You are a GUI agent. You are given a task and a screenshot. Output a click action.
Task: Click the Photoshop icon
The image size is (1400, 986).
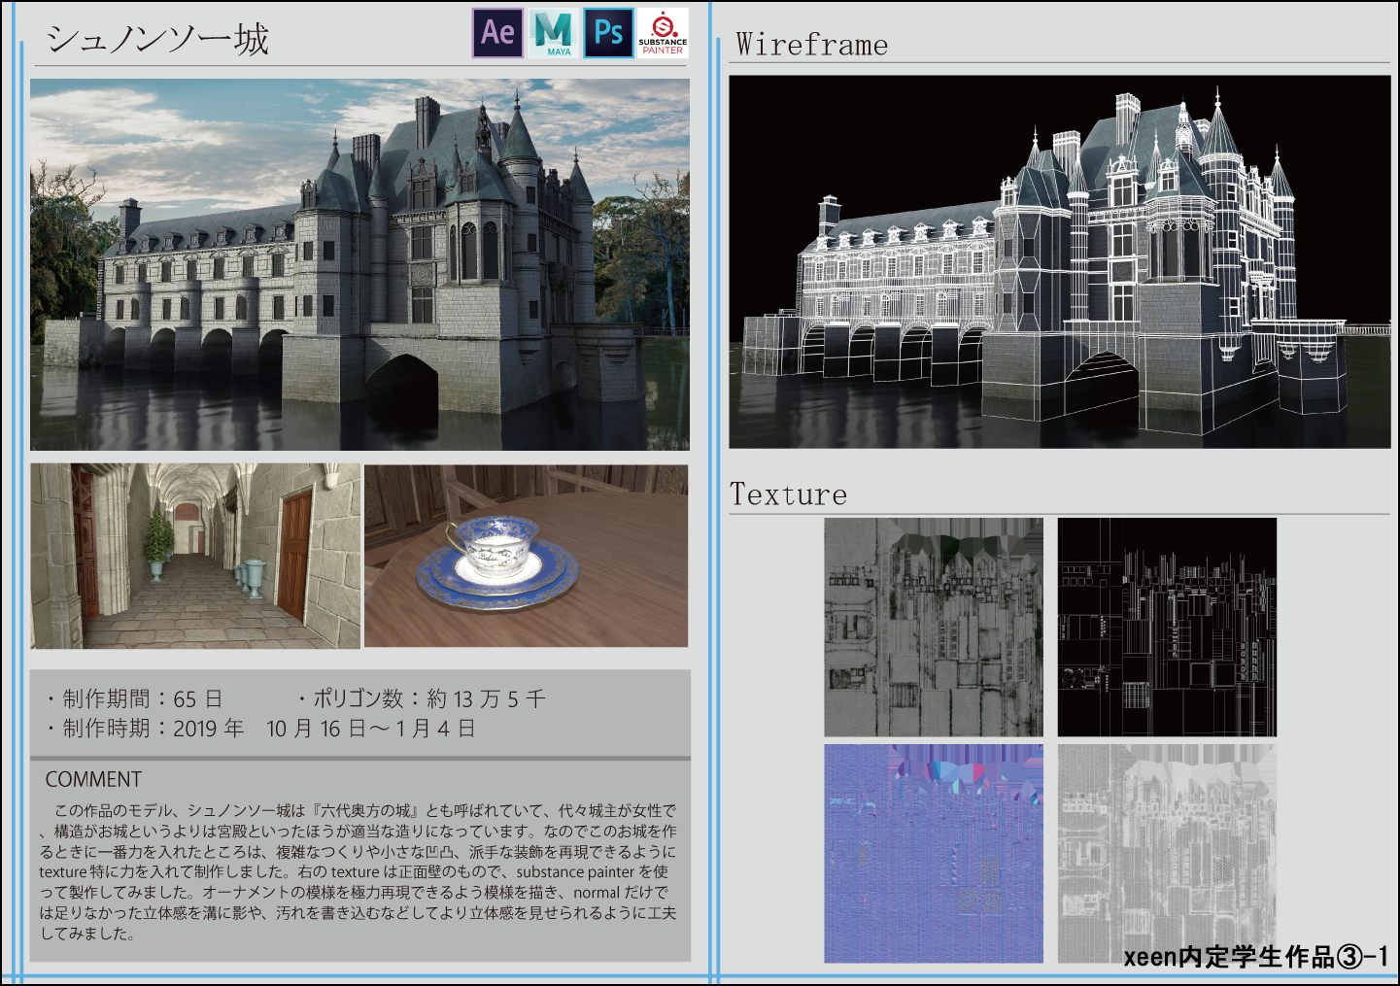coord(608,33)
